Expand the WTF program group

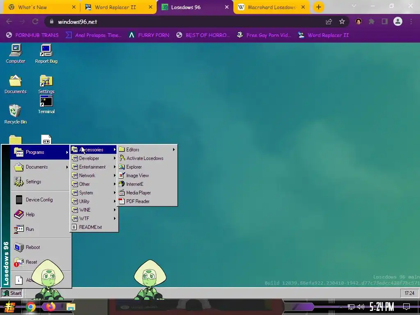94,218
